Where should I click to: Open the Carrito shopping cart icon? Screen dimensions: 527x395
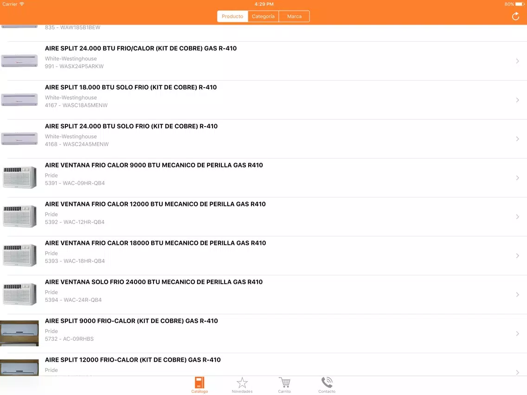284,382
